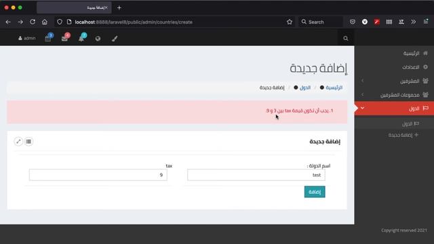The image size is (434, 244).
Task: Open the library bookshelf icon
Action: click(389, 22)
